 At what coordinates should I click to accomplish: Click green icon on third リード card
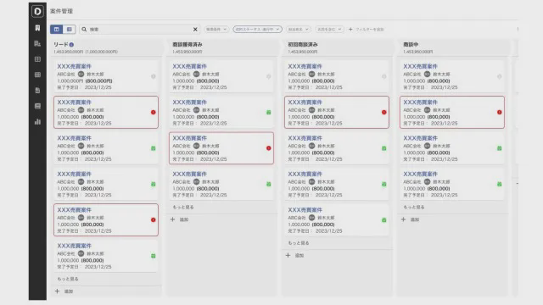153,148
